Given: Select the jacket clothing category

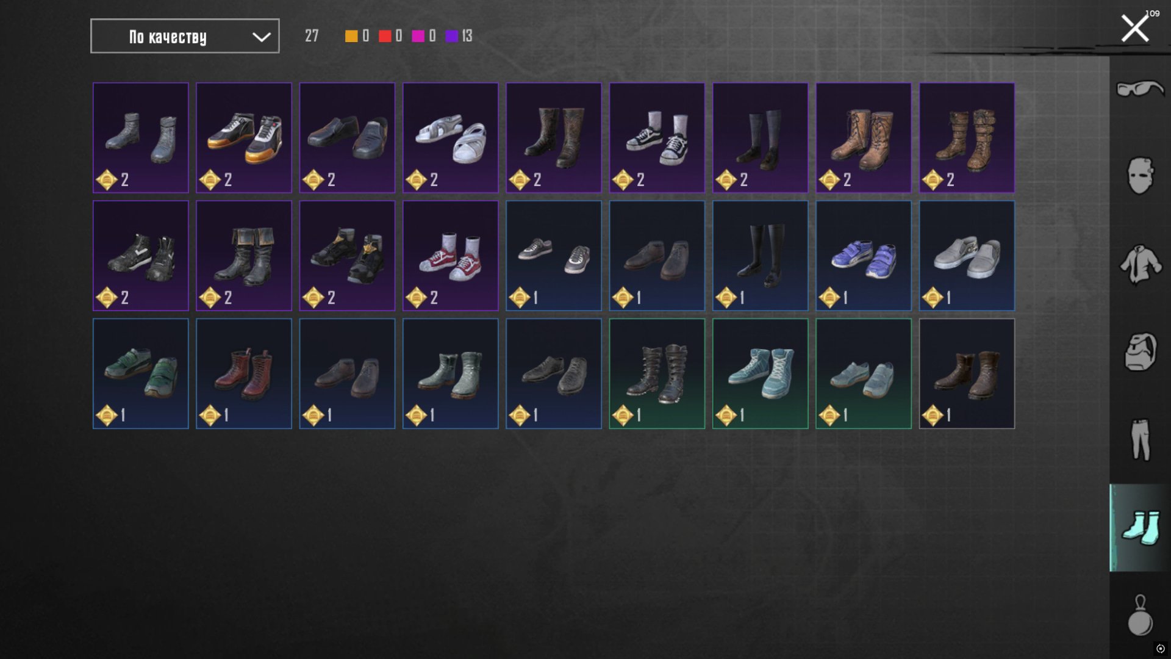Looking at the screenshot, I should (1140, 264).
